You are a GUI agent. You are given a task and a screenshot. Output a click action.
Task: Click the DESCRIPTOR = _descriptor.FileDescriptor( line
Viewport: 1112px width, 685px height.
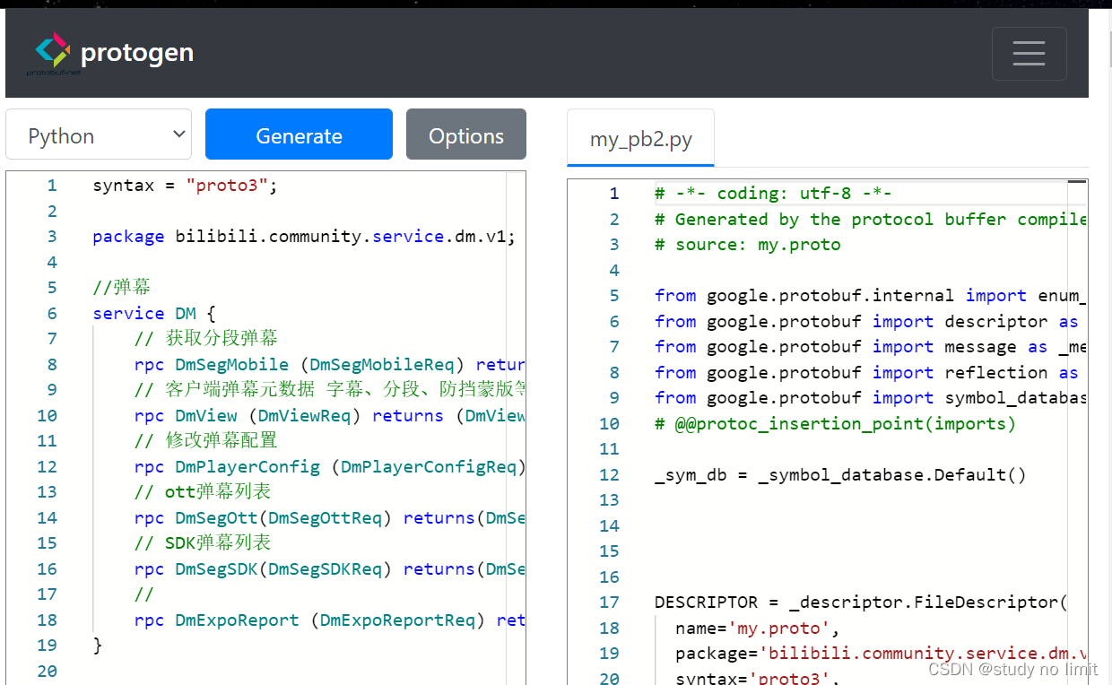pyautogui.click(x=861, y=603)
